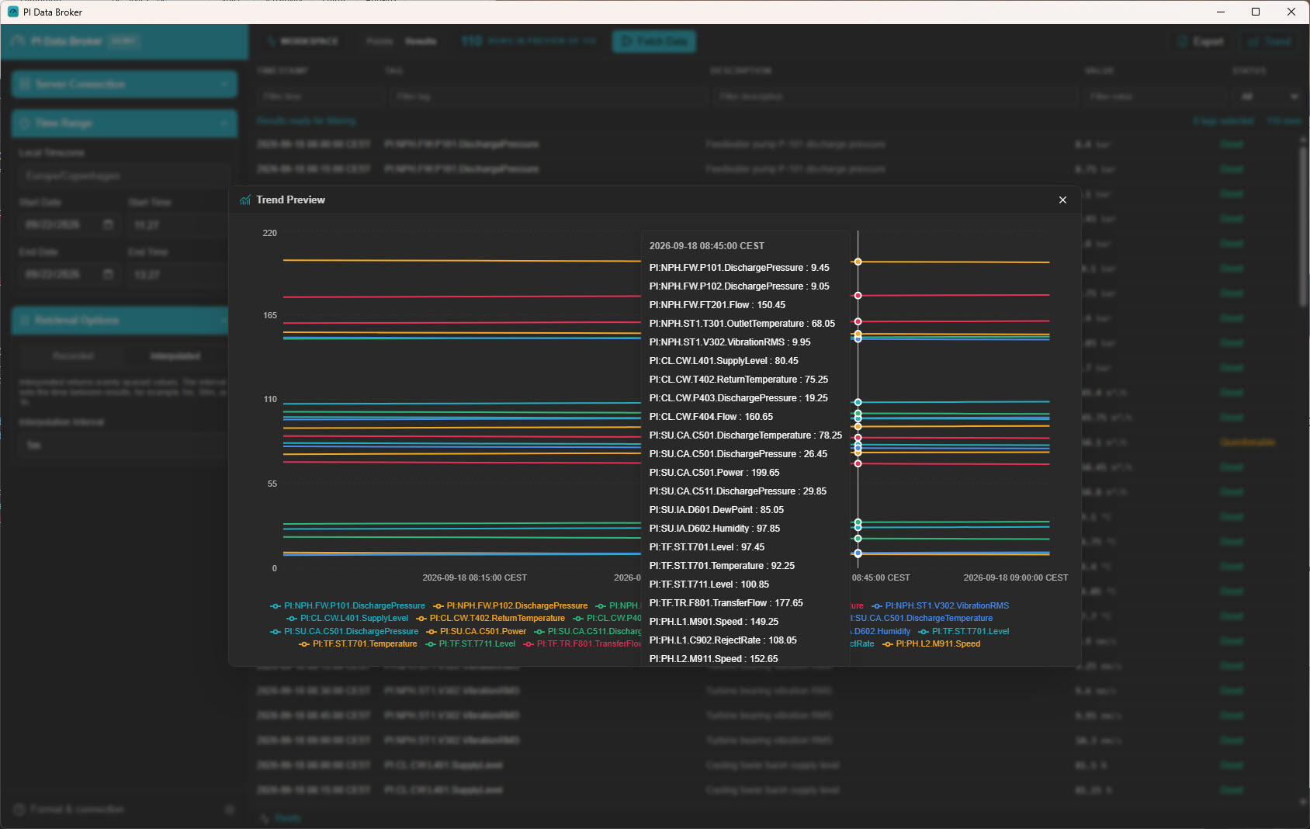Collapse the Retrieval Options section

tap(120, 321)
